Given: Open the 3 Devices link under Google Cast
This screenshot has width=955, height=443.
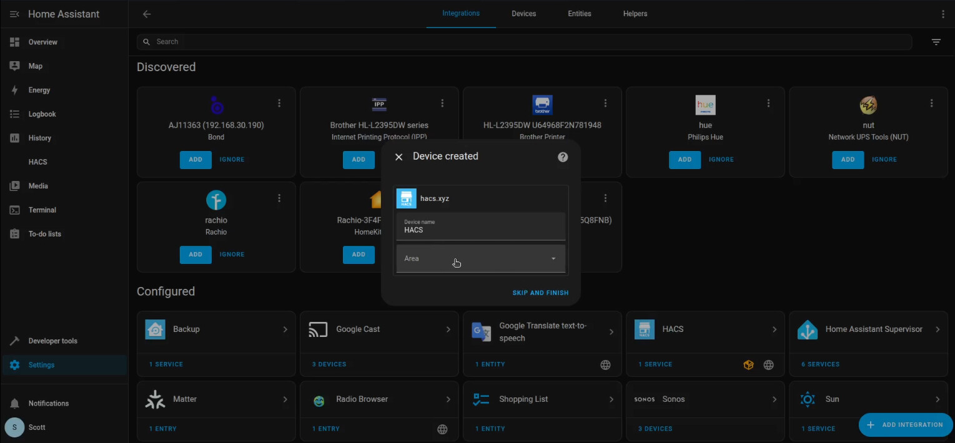Looking at the screenshot, I should point(329,364).
